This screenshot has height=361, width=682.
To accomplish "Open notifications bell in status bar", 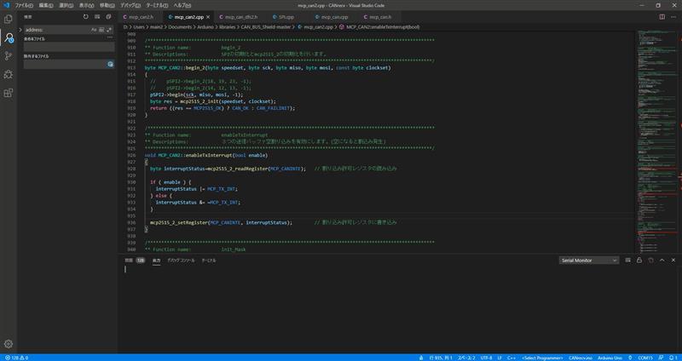I will coord(673,358).
